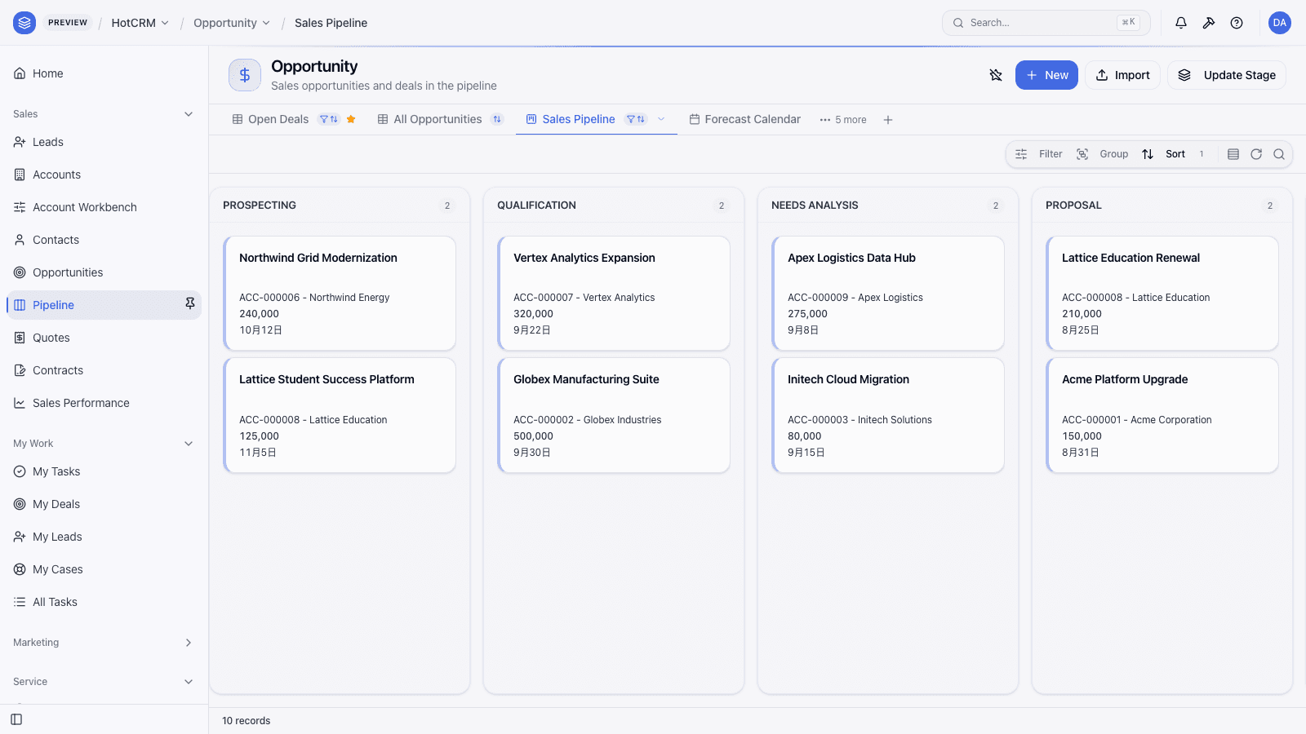Open the Group options
1306x734 pixels.
click(x=1103, y=154)
